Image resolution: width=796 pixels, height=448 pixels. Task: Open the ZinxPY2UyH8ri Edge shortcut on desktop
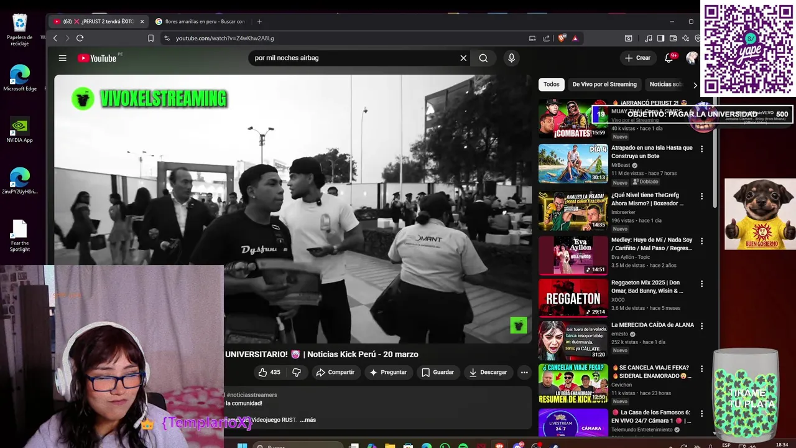[x=19, y=181]
